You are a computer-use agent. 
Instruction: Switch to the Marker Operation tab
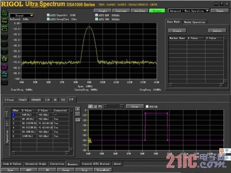(195, 22)
